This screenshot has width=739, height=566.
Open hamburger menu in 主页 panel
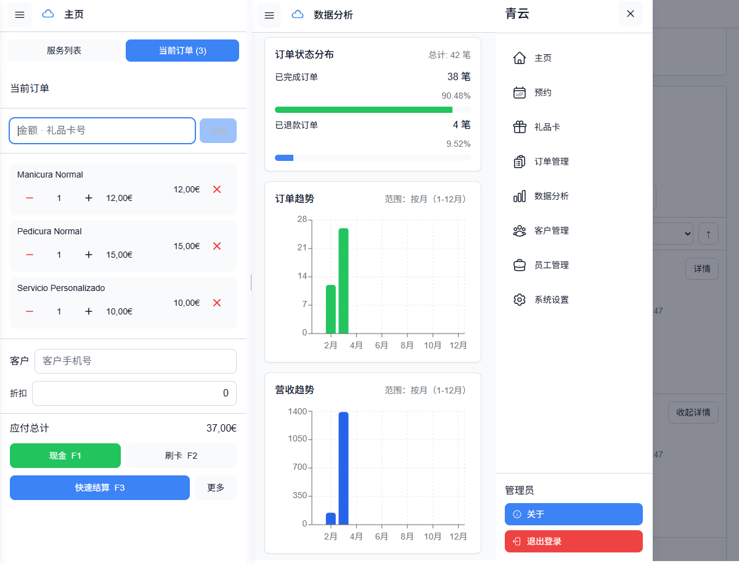(x=20, y=15)
